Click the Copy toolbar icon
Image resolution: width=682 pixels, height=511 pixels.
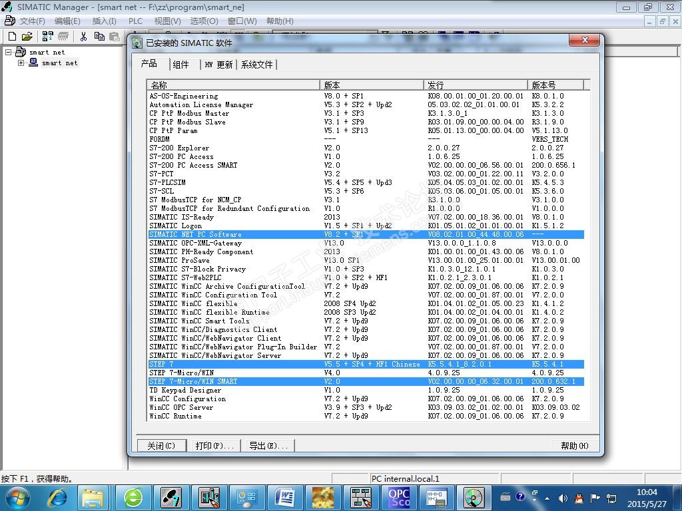[100, 37]
